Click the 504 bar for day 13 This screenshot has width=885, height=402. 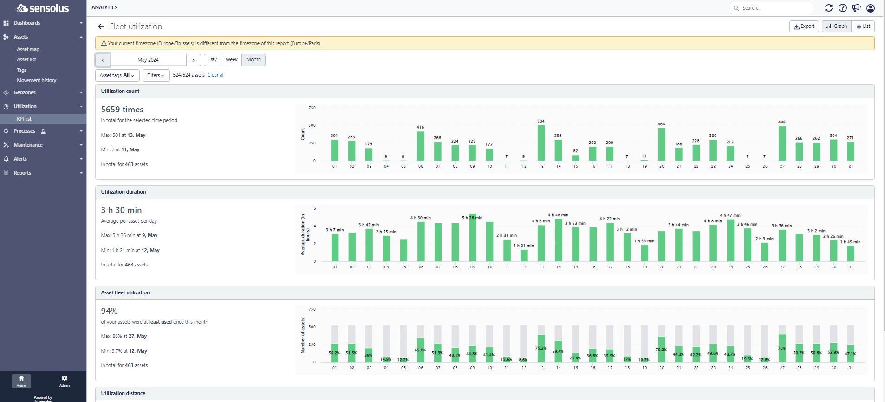coord(541,143)
